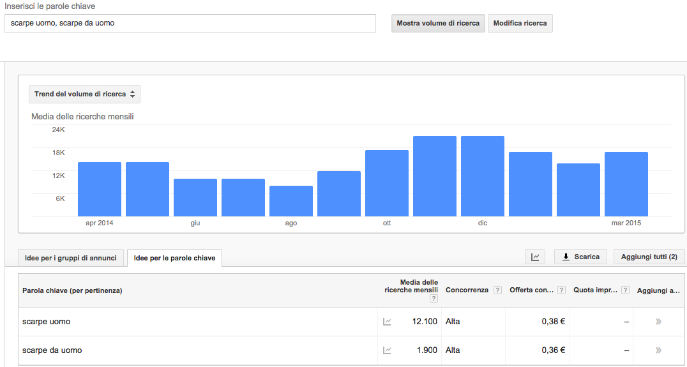The image size is (687, 367).
Task: Sort by Parola chiave (per pertinenza) header
Action: (x=72, y=290)
